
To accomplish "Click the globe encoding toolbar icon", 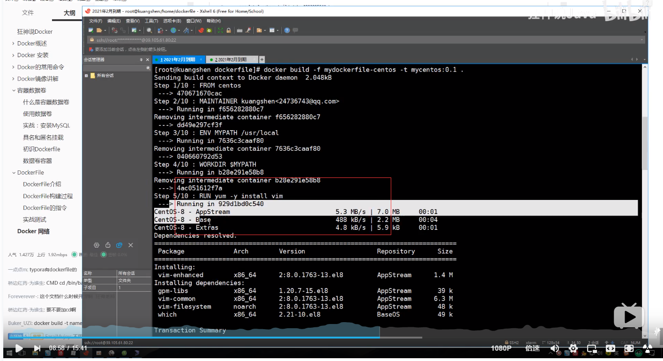I will (x=173, y=30).
